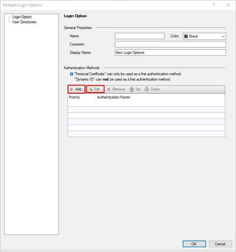Click the Cancel button

point(220,244)
